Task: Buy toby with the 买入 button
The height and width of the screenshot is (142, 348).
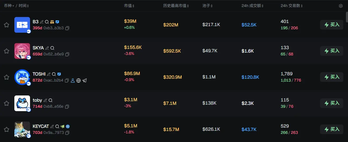Action: click(332, 103)
